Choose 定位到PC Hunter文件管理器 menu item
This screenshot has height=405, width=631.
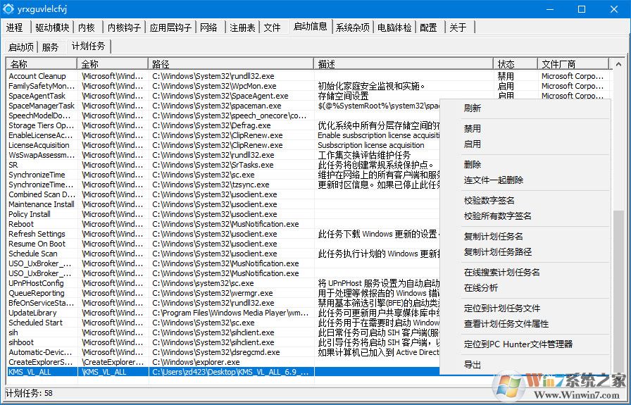[x=518, y=344]
